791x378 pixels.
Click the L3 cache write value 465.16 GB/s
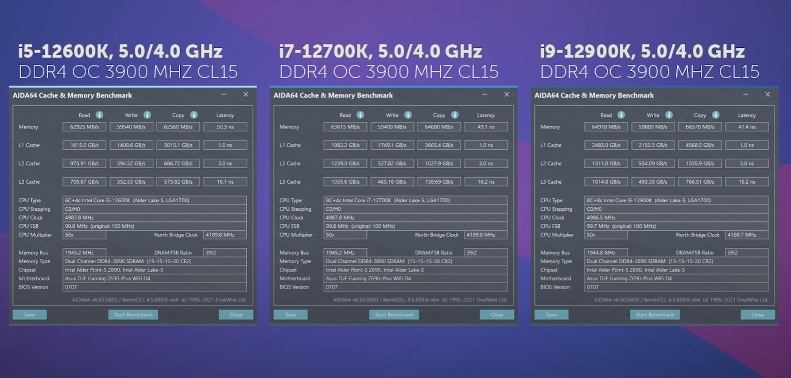[392, 182]
